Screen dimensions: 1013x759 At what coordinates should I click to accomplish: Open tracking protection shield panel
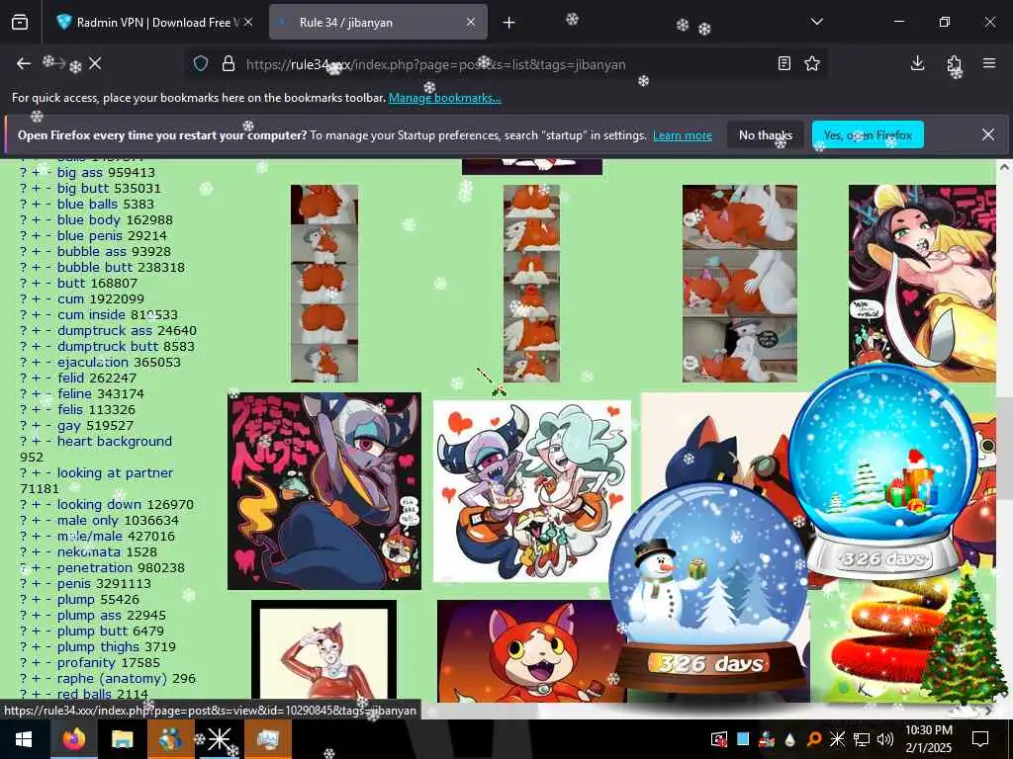(x=201, y=64)
